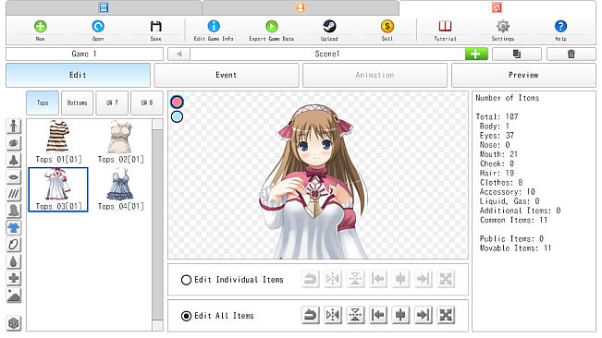
Task: Select the Clothes shirt category icon
Action: (x=14, y=227)
